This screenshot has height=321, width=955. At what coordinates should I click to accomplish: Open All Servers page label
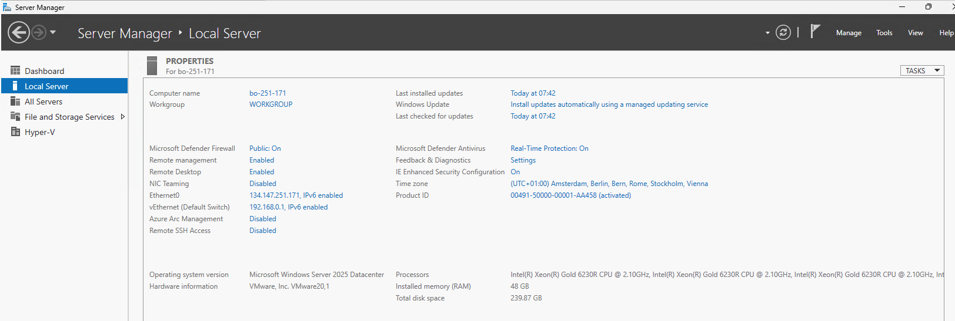pos(44,102)
